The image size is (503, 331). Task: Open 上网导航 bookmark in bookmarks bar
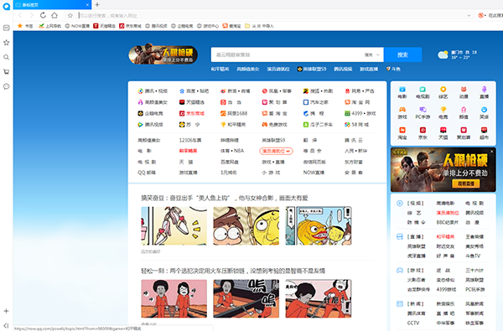click(x=49, y=26)
